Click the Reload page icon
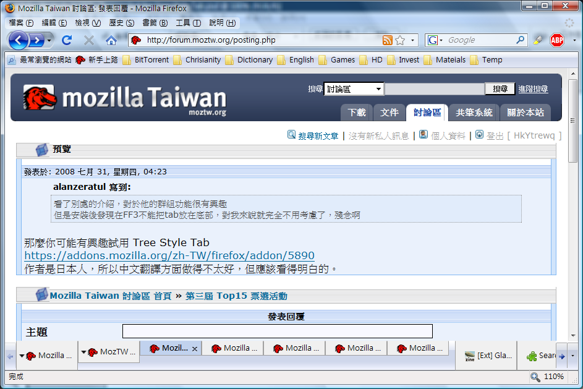The height and width of the screenshot is (389, 583). (x=67, y=40)
